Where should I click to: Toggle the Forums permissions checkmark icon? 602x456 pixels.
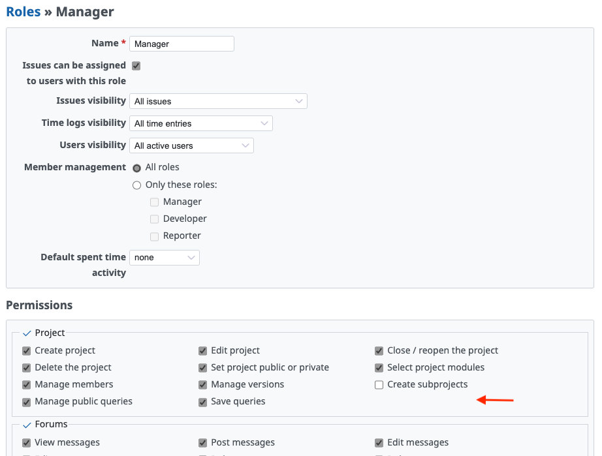point(27,425)
